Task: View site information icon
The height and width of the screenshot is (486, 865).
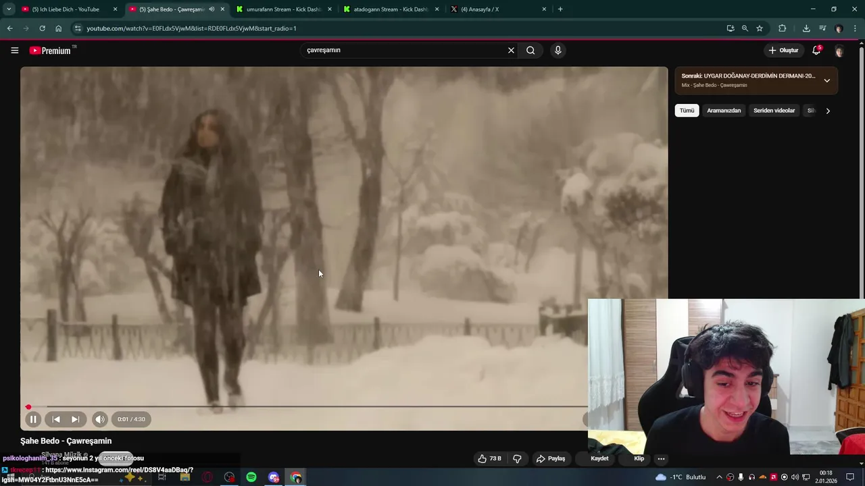Action: coord(78,28)
